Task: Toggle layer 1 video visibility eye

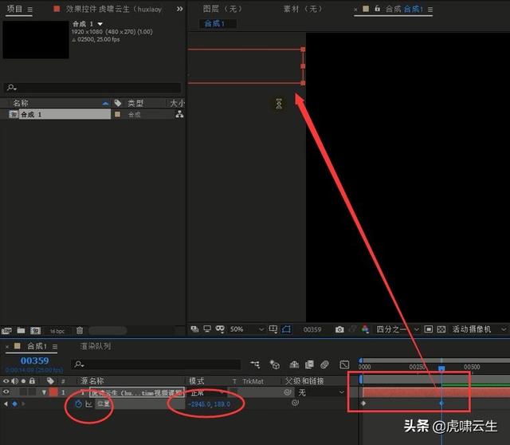Action: pos(6,392)
